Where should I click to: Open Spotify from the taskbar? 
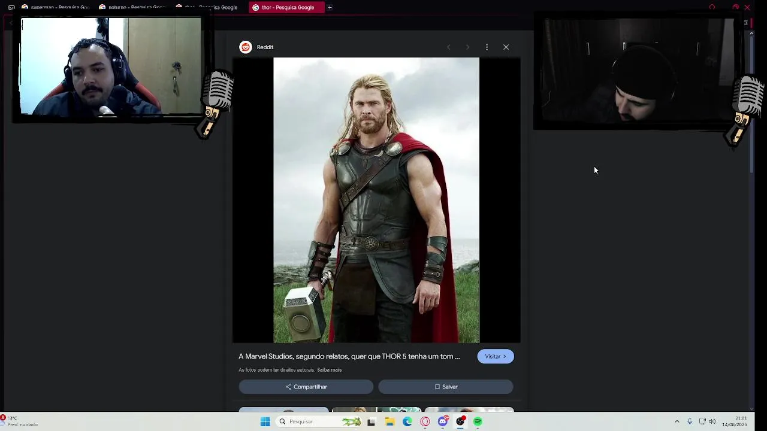click(478, 421)
